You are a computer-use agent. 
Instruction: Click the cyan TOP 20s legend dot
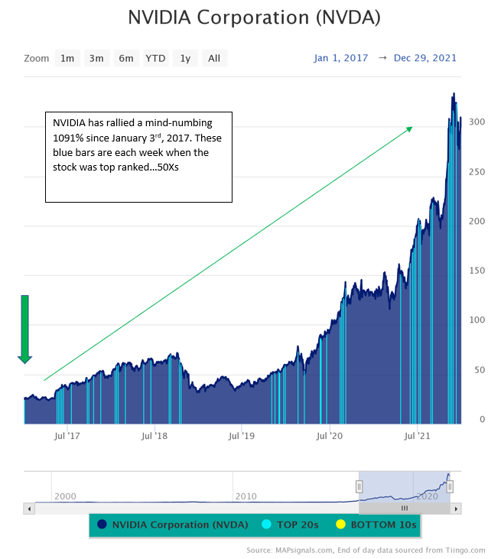pos(266,524)
